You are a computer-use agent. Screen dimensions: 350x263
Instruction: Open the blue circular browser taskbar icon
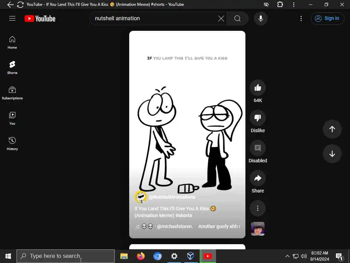[157, 256]
